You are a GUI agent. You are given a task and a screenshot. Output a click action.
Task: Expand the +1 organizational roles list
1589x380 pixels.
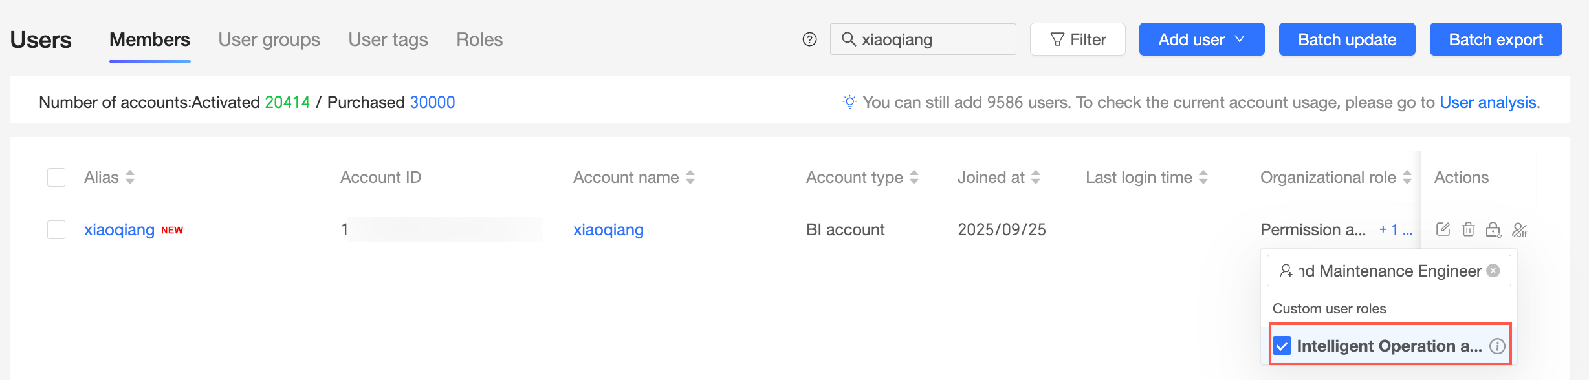click(x=1395, y=229)
